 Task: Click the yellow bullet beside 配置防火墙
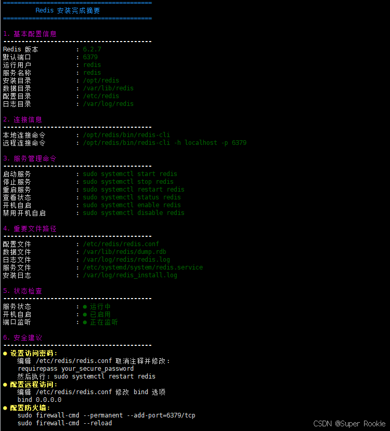5,408
